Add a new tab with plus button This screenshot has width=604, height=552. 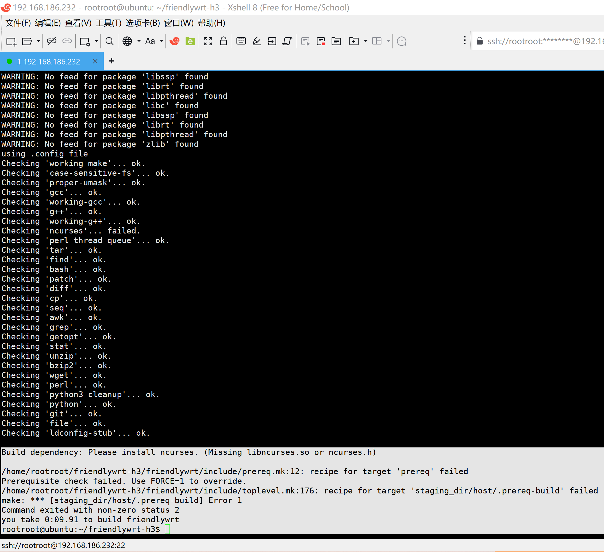pyautogui.click(x=112, y=61)
